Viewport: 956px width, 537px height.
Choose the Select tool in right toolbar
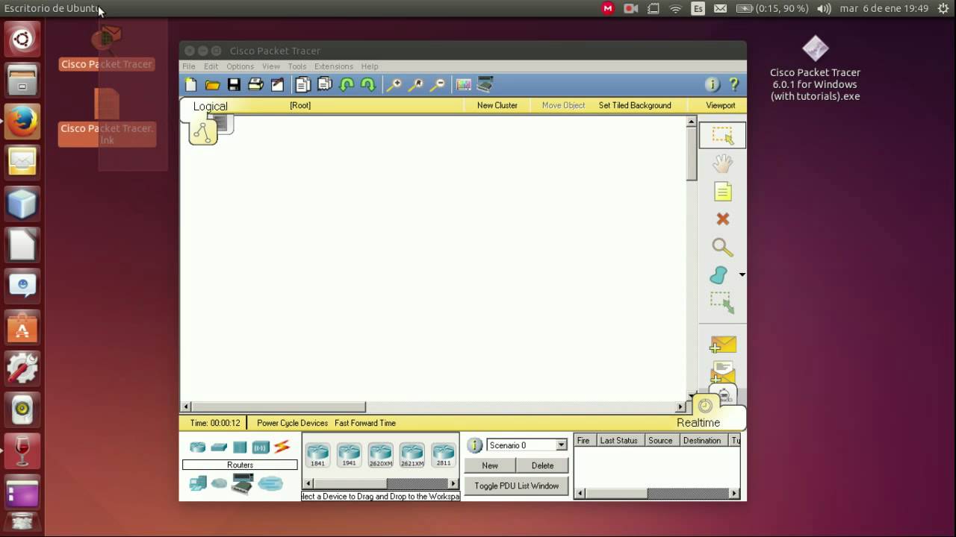click(x=722, y=135)
